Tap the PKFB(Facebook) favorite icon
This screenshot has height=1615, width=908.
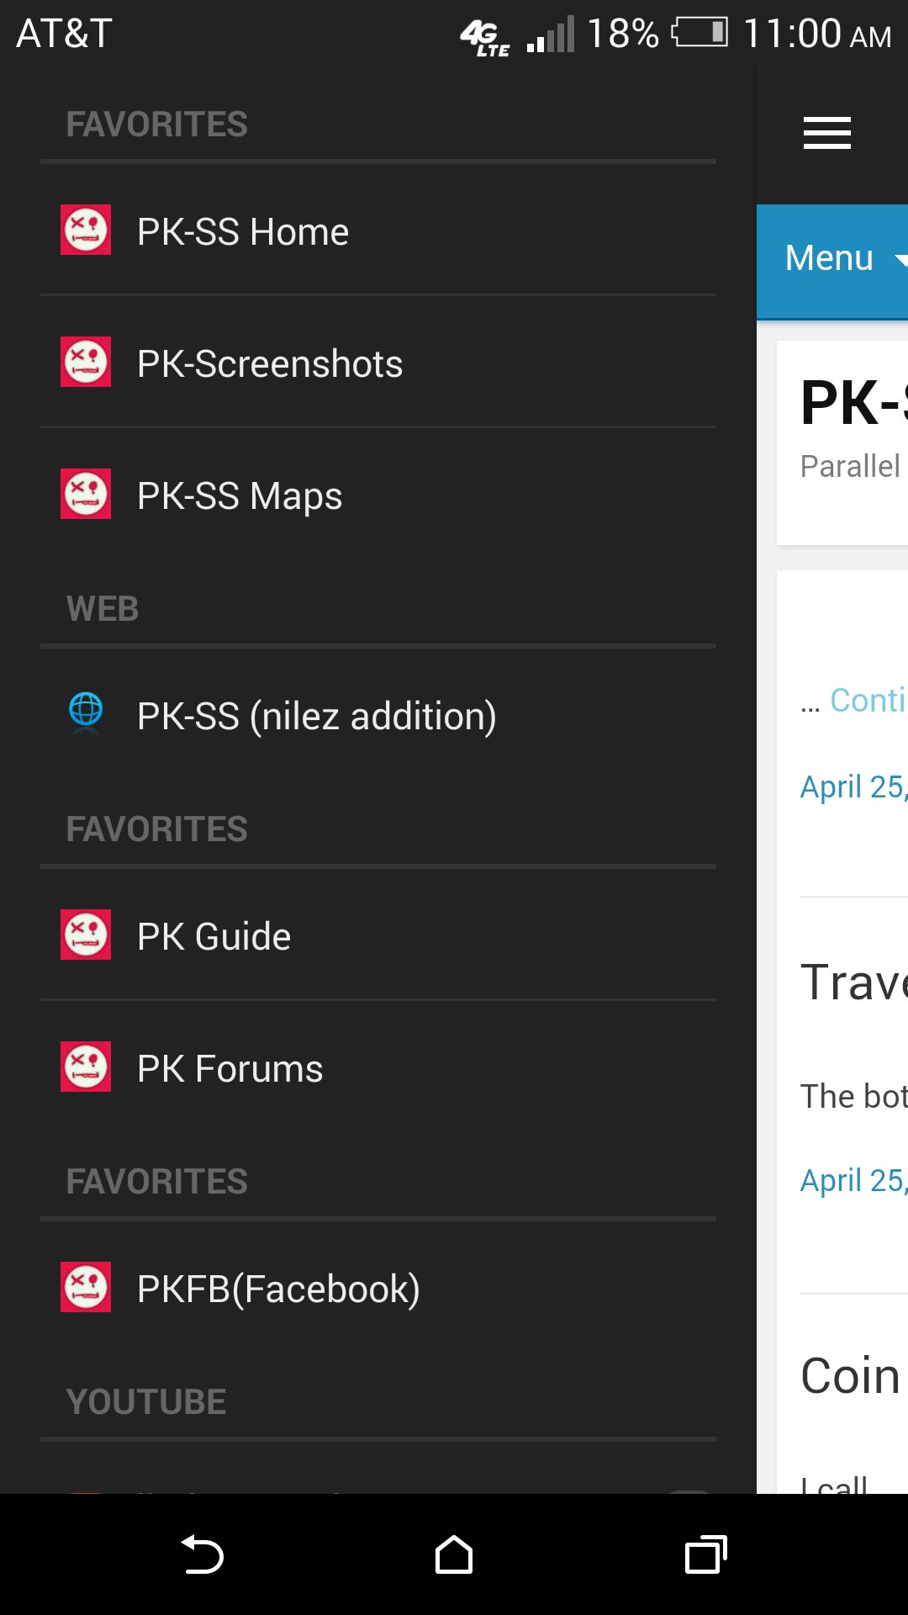(85, 1287)
